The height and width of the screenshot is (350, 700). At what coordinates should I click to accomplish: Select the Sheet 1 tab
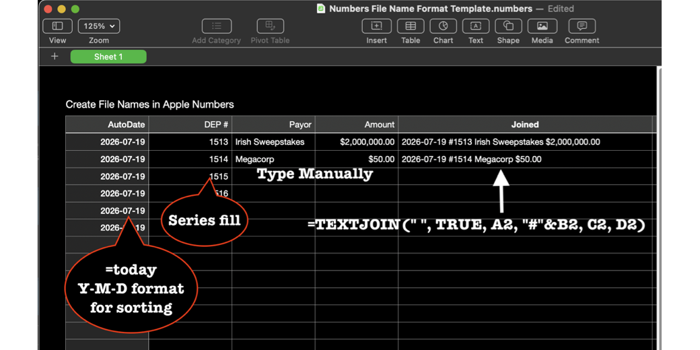[108, 57]
